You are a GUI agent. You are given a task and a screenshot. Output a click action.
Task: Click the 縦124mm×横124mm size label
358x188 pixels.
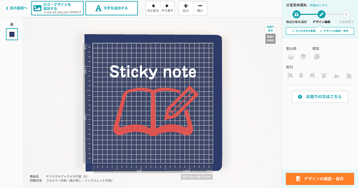(196, 177)
